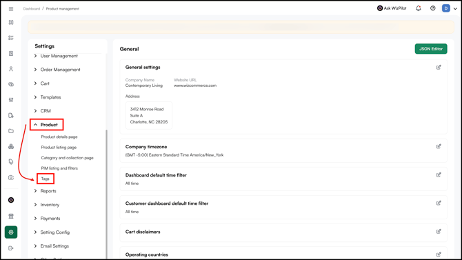Click the www.wizcommerce.com website URL
The width and height of the screenshot is (462, 260).
195,86
